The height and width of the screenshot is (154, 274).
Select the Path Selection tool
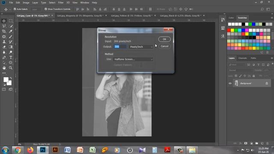(x=4, y=63)
